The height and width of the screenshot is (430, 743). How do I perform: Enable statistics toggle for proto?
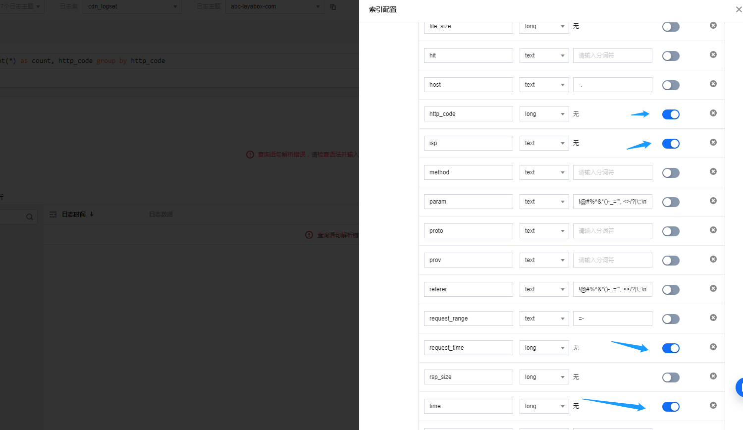tap(671, 231)
